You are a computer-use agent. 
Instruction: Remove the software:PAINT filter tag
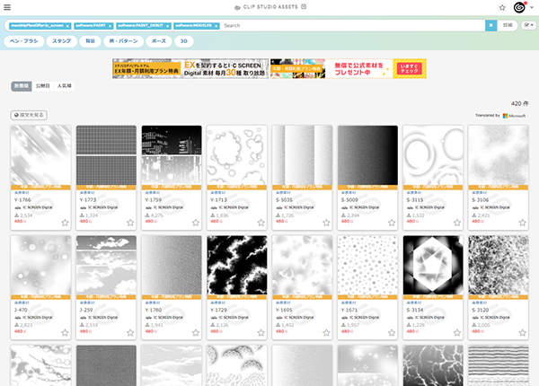tap(110, 26)
